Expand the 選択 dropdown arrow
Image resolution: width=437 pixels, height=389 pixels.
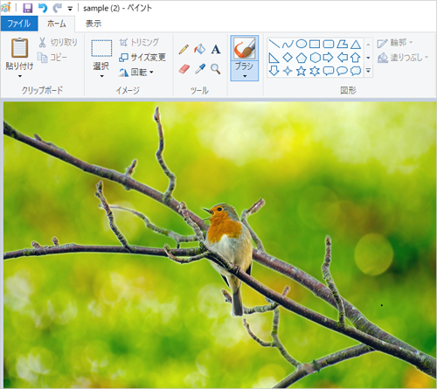tap(101, 76)
